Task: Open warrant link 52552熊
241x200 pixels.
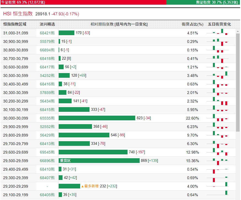Action: pos(47,127)
